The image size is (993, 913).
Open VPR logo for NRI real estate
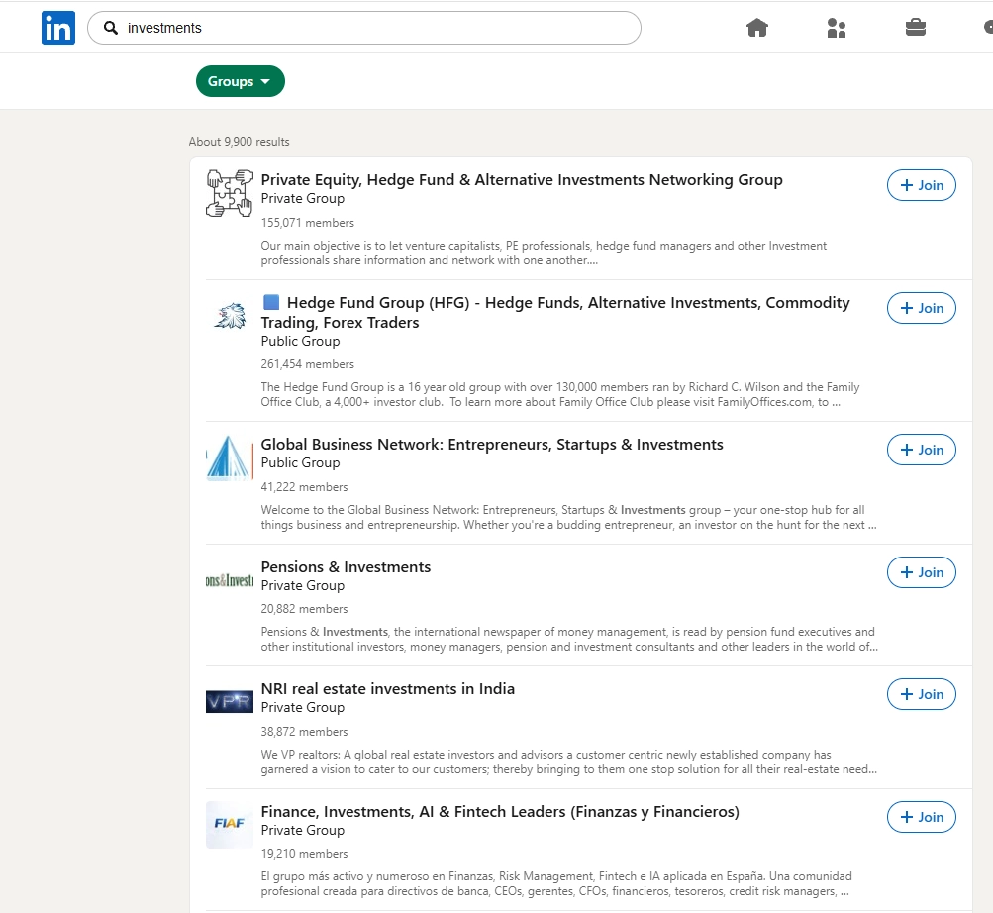(x=230, y=702)
